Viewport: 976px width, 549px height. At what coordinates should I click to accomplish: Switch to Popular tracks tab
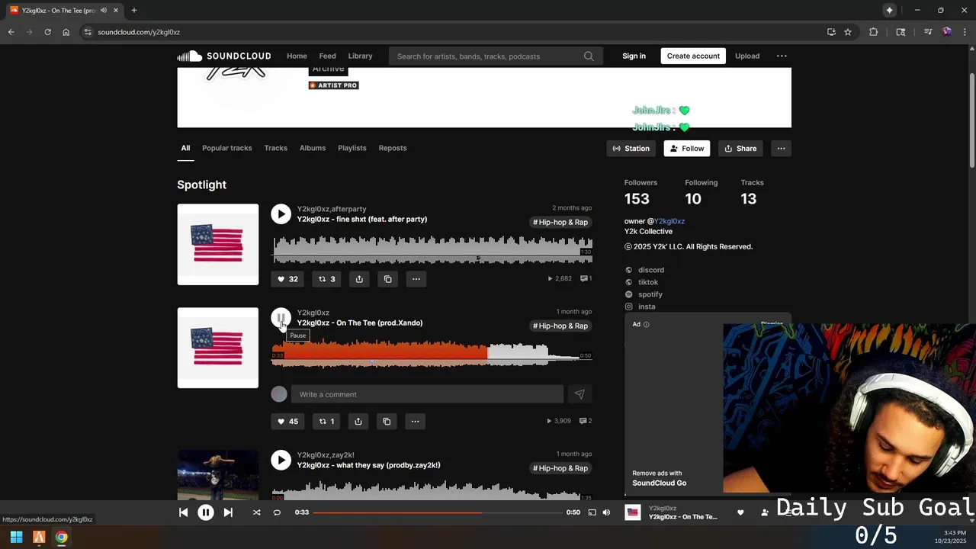coord(227,148)
